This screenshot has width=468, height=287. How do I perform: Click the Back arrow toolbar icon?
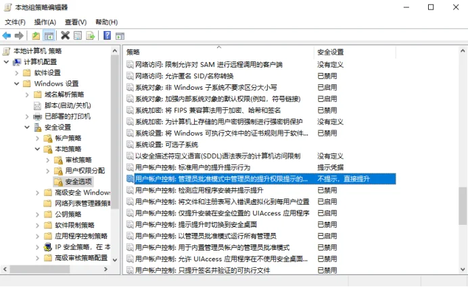point(7,36)
